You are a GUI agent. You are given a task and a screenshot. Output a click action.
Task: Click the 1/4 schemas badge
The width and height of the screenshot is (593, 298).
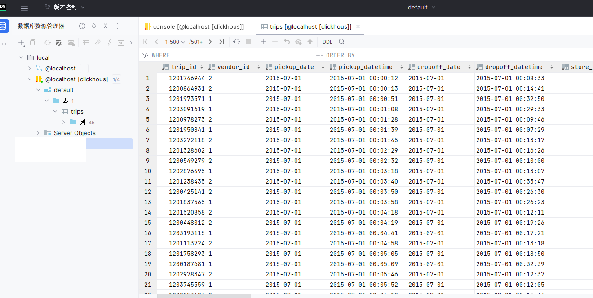116,79
